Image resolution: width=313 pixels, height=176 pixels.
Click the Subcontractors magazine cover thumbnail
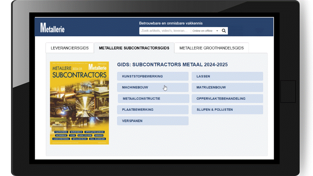[x=80, y=103]
